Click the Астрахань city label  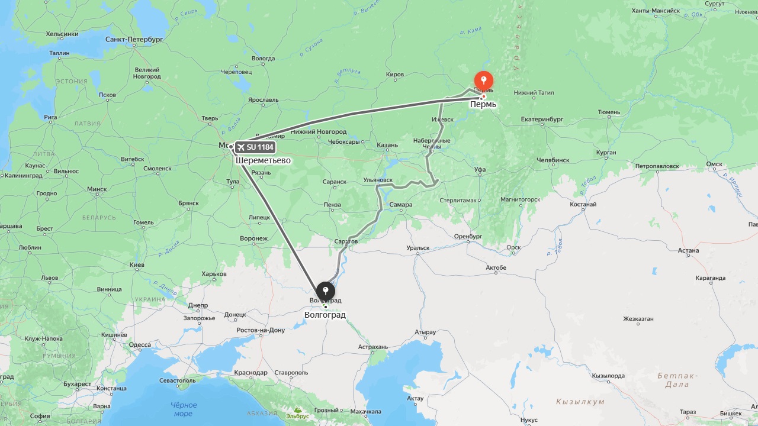pyautogui.click(x=373, y=347)
